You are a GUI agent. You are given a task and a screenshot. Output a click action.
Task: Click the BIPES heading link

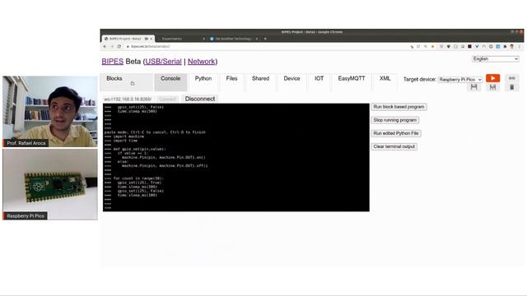click(x=113, y=62)
